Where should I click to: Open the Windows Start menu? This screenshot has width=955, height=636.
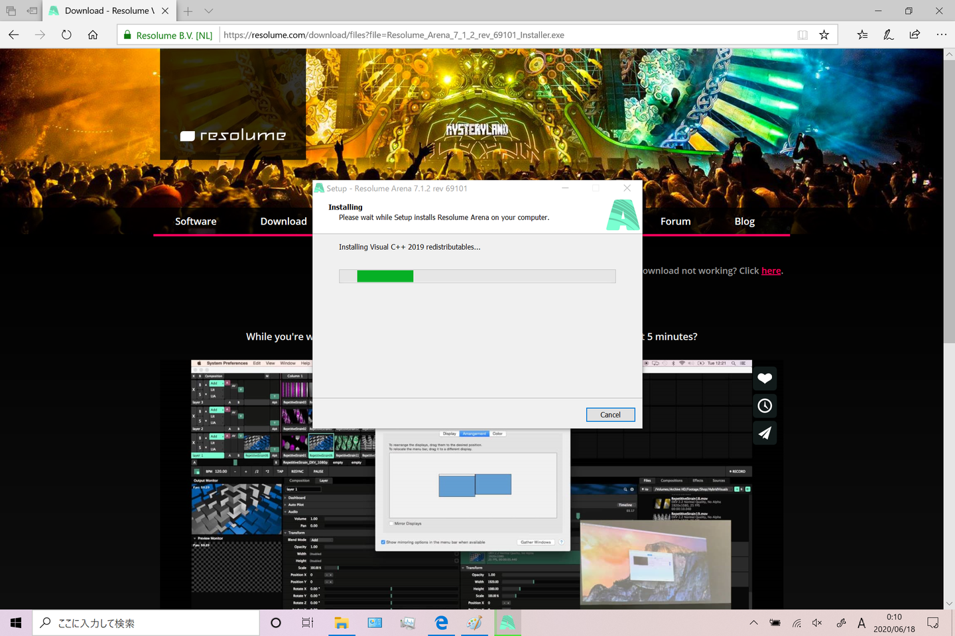tap(16, 623)
